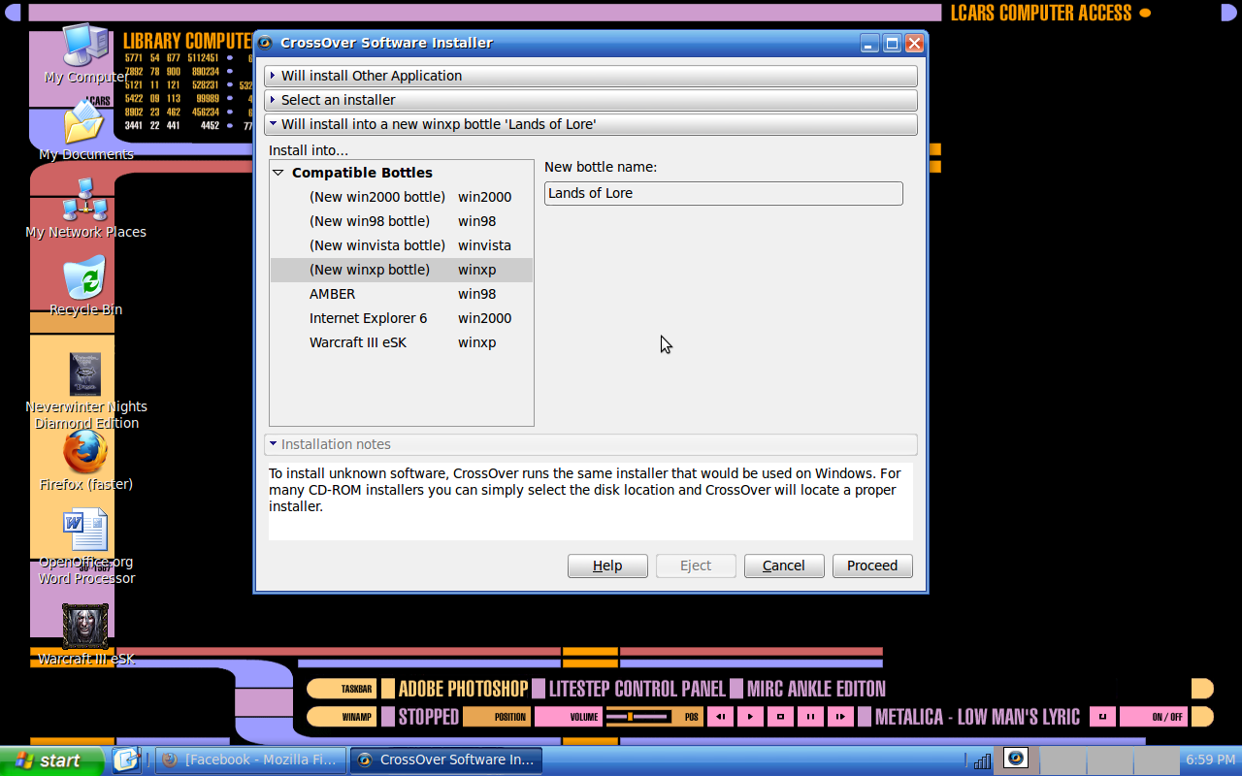
Task: Collapse the Installation notes section
Action: tap(591, 444)
